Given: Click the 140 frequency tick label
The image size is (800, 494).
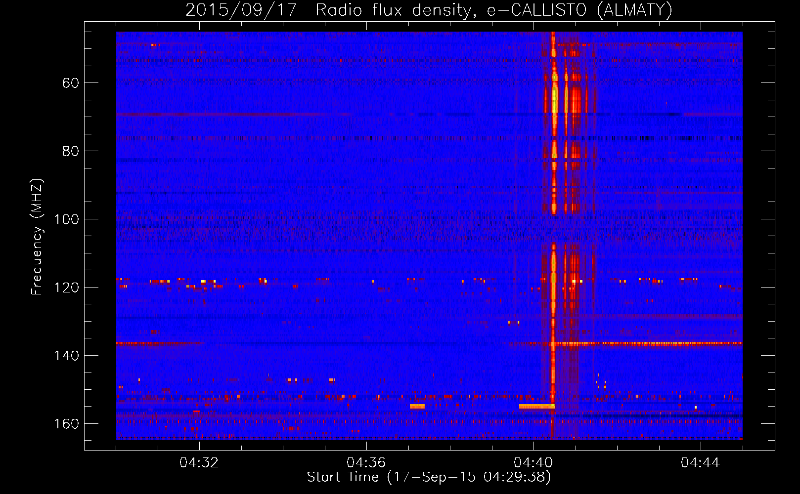Looking at the screenshot, I should point(66,356).
